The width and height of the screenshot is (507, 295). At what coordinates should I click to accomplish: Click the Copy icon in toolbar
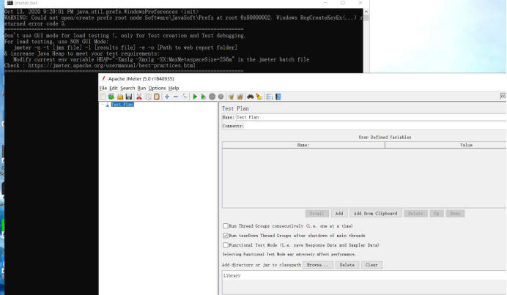148,97
